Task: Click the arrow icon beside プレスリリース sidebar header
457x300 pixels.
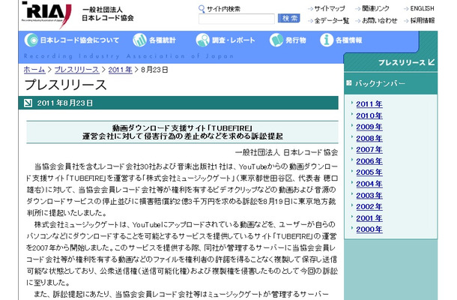Action: [x=431, y=62]
